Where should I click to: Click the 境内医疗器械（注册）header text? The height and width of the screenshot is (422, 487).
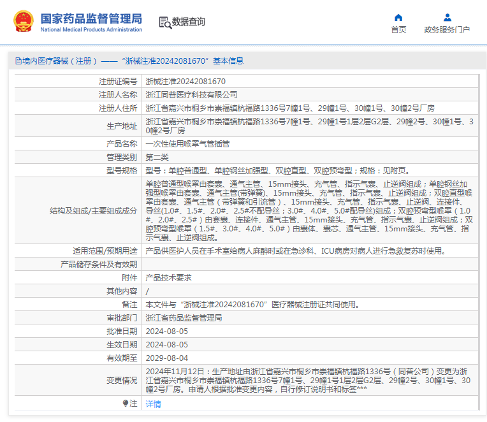[59, 61]
